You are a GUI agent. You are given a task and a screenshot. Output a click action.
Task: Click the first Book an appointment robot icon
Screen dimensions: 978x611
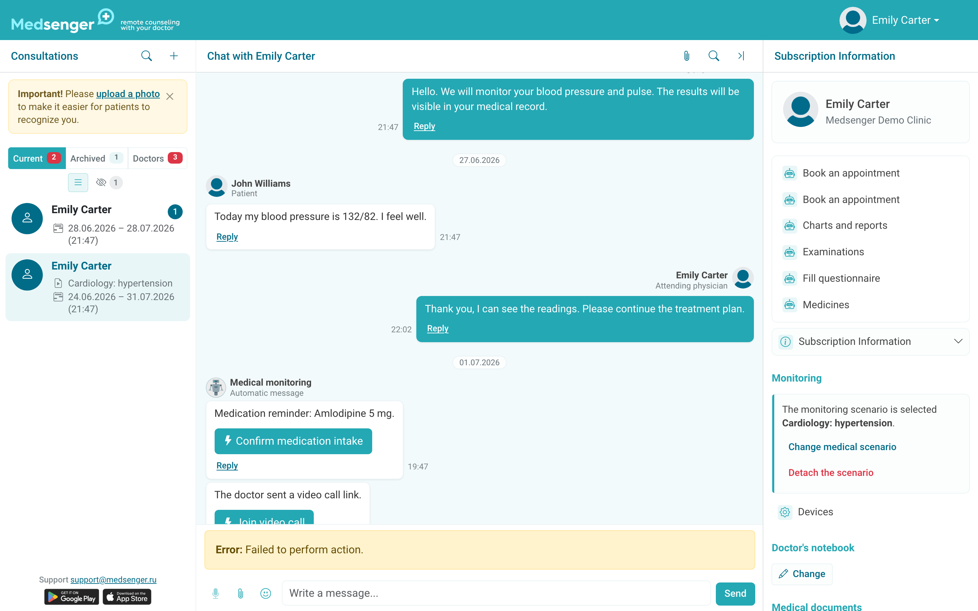[789, 173]
